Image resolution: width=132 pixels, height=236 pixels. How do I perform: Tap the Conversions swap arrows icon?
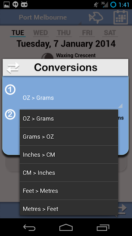click(x=13, y=67)
